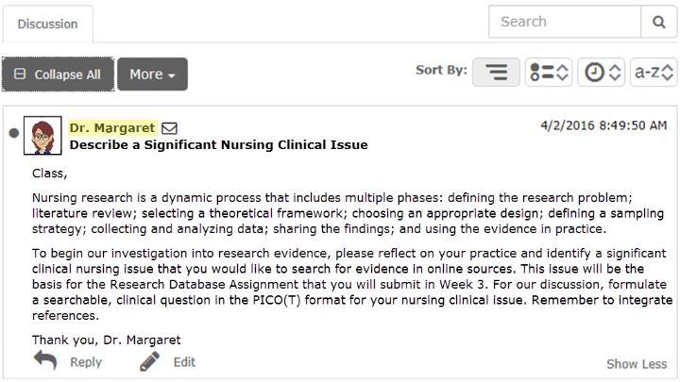
Task: Click the reply arrow icon
Action: (45, 360)
